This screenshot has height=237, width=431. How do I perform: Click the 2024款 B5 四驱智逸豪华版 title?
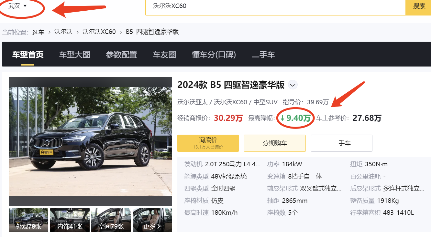pos(231,85)
